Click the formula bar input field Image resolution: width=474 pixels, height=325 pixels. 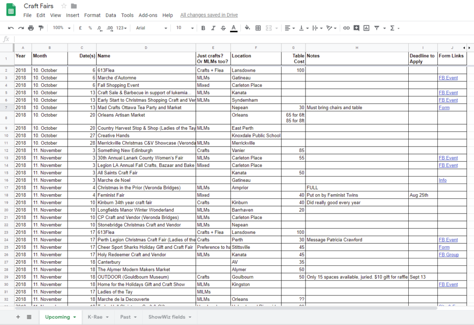coord(231,39)
